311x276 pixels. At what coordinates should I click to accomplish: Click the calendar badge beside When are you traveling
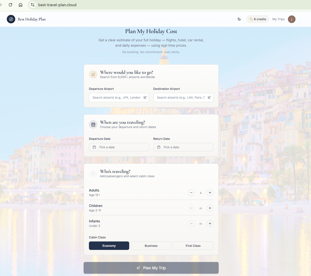(x=93, y=124)
